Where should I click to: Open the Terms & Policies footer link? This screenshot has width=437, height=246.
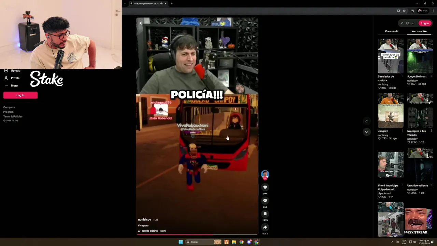click(13, 117)
